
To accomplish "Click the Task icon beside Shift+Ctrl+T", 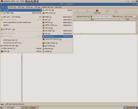I will 43,20.
